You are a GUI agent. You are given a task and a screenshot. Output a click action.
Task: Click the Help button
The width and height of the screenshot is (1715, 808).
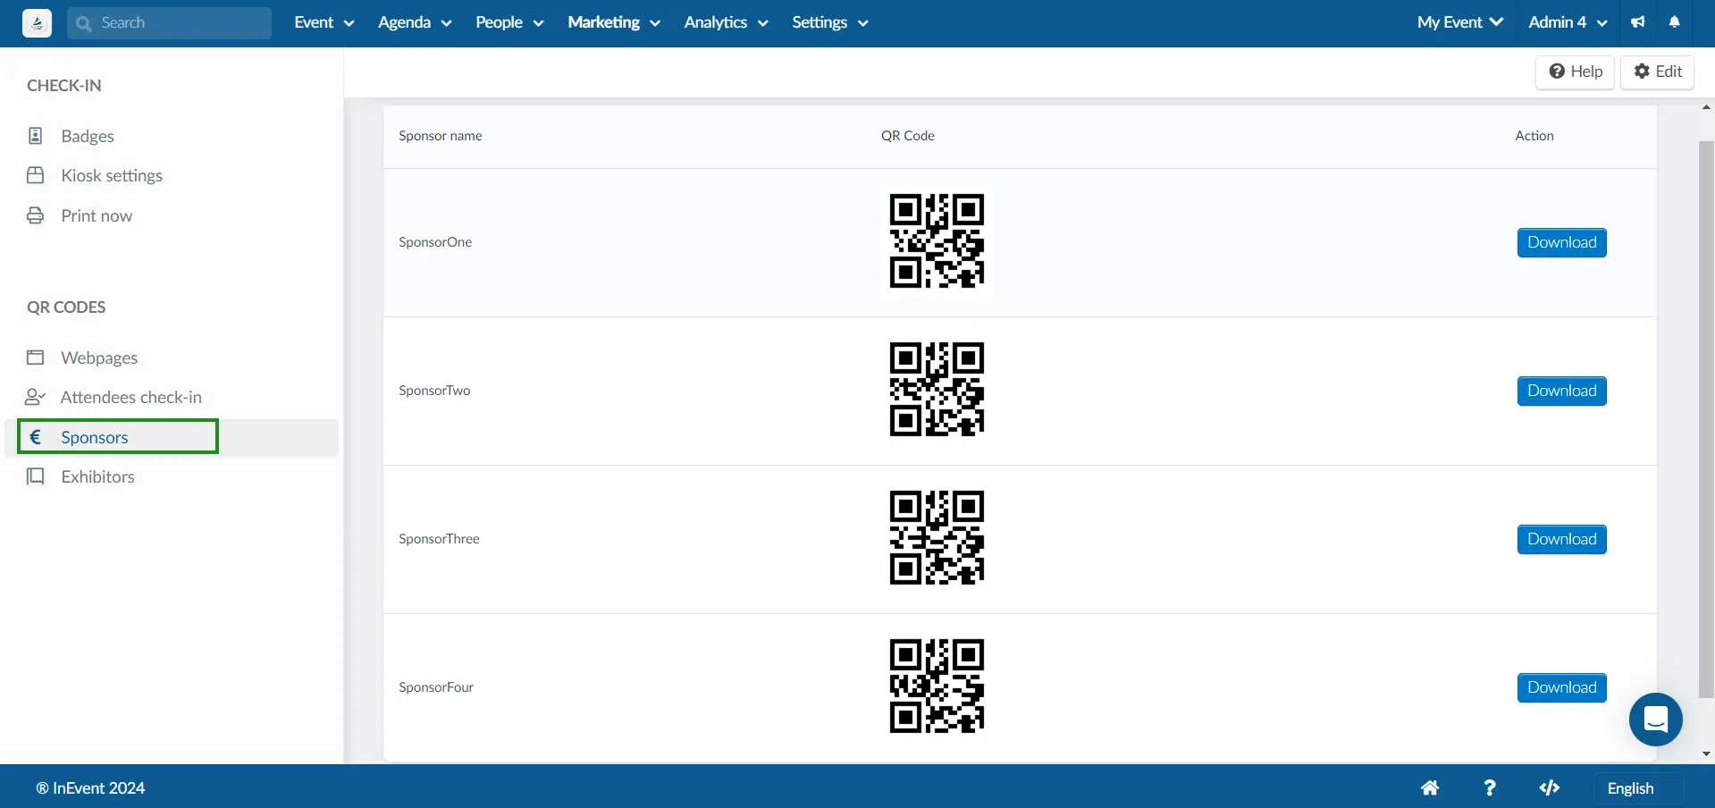[1575, 72]
